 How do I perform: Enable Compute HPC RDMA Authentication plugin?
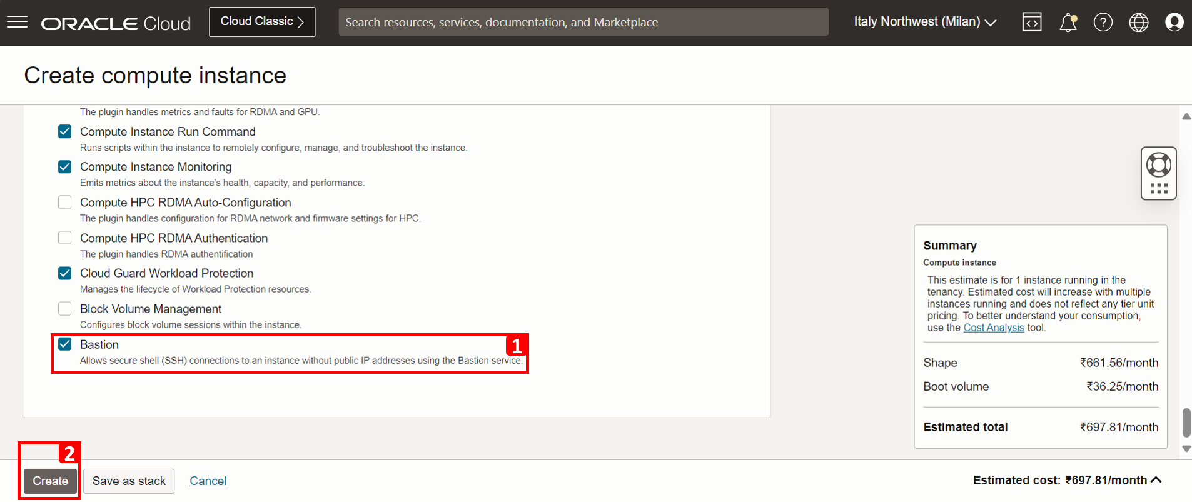coord(65,238)
